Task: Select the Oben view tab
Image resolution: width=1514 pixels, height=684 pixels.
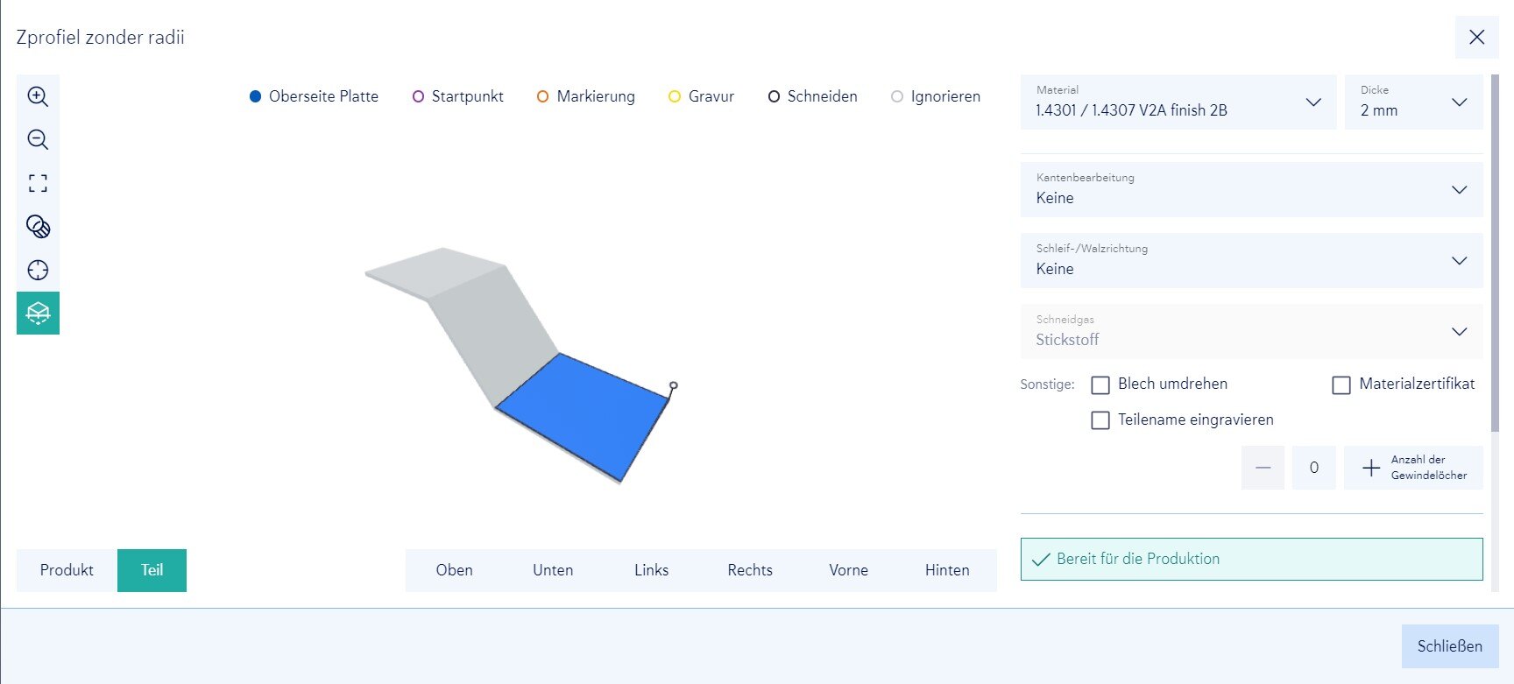Action: coord(454,570)
